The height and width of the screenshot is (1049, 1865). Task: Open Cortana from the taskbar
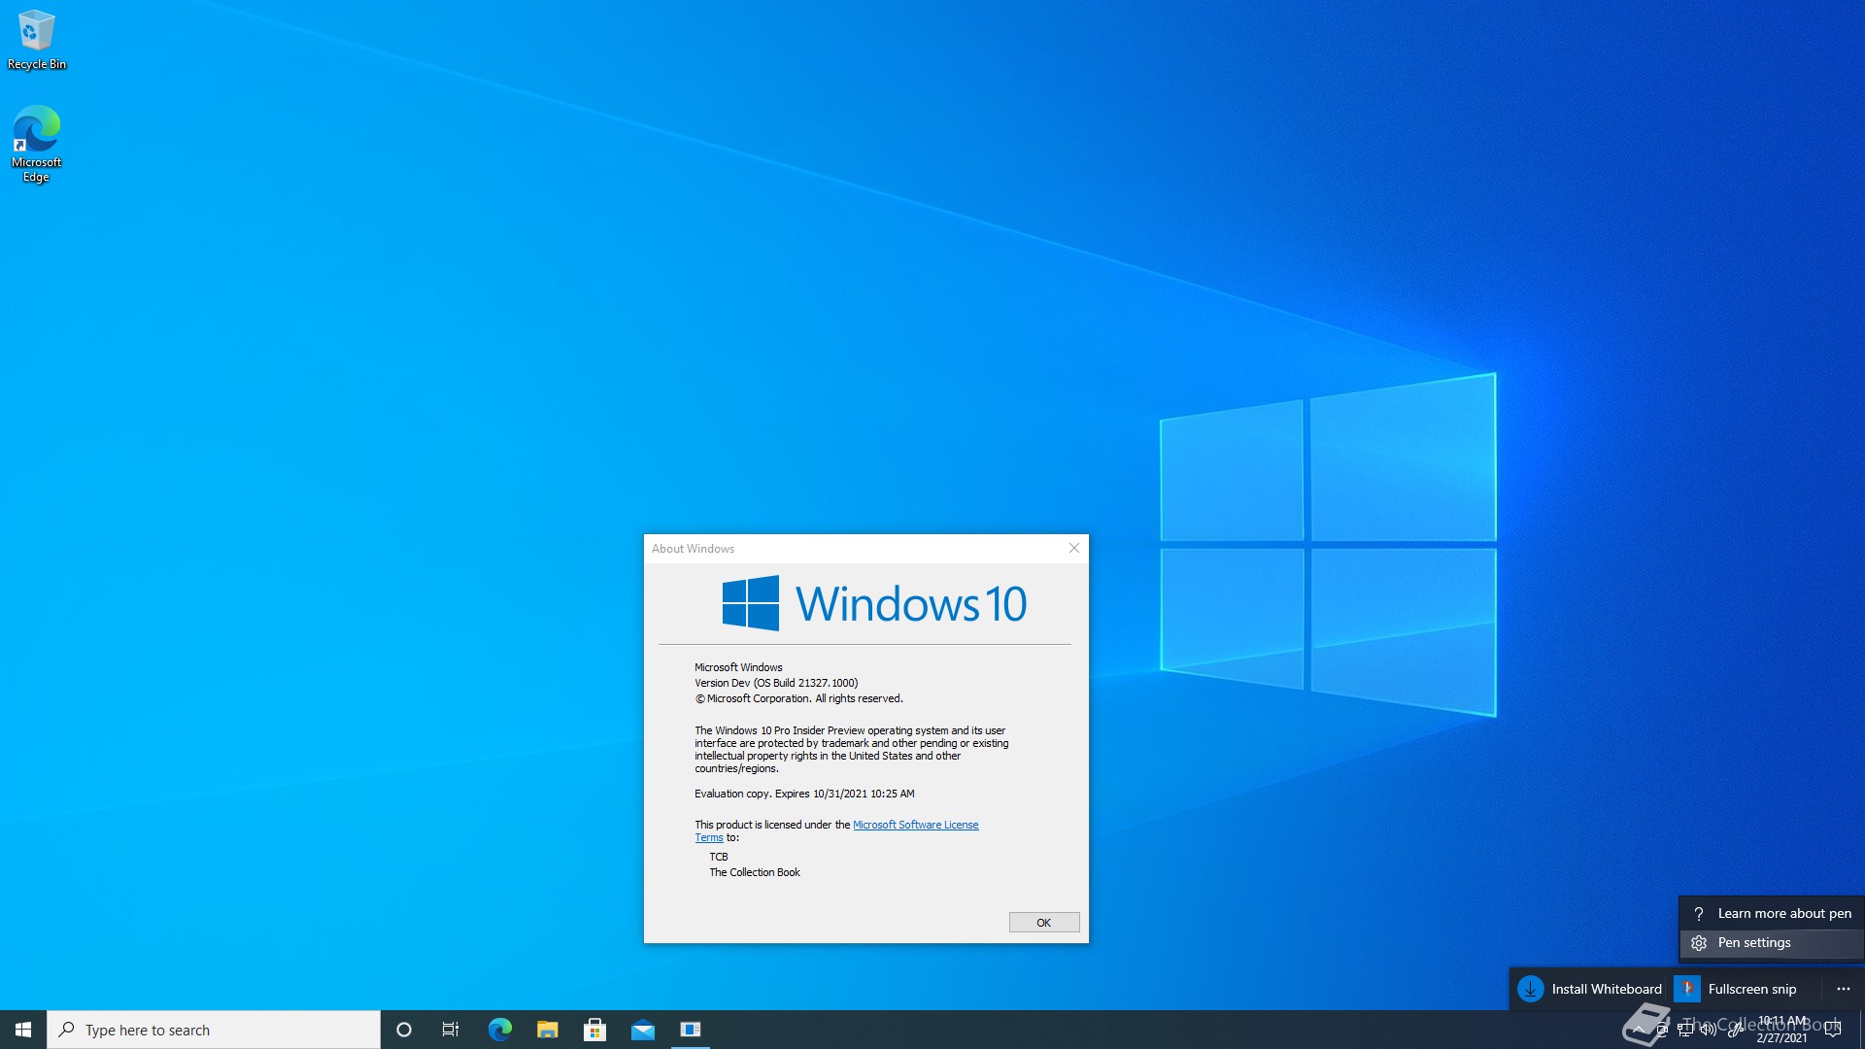(404, 1030)
